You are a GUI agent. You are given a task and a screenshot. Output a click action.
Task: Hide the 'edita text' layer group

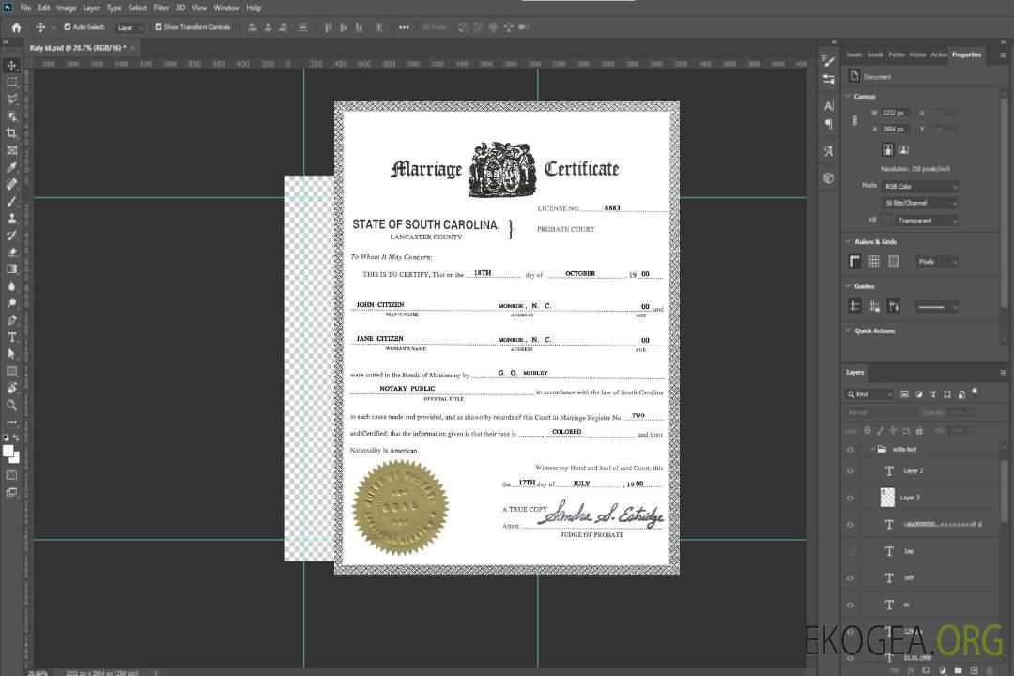point(851,450)
